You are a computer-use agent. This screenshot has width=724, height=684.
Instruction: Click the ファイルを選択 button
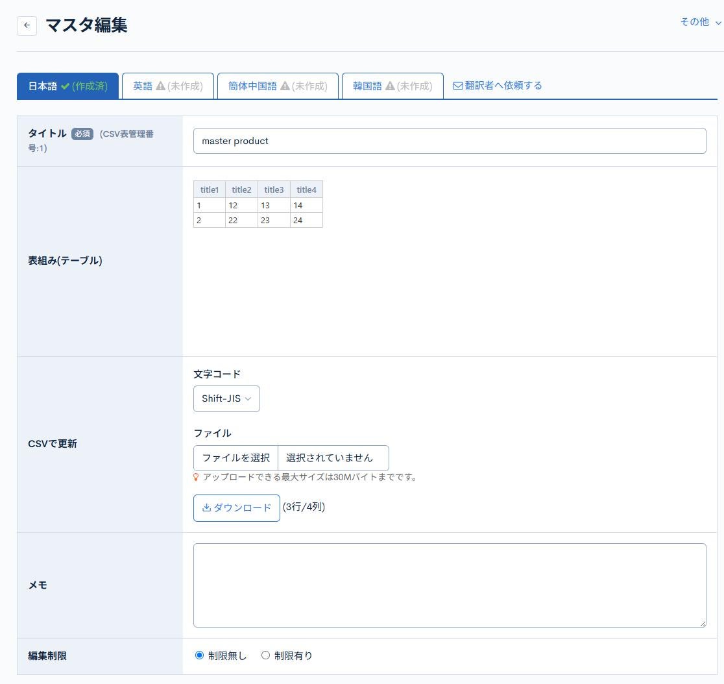point(235,458)
